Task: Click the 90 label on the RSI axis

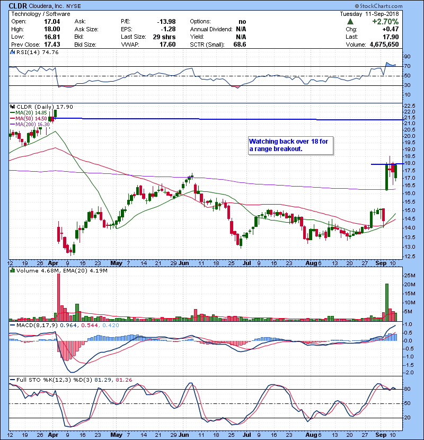Action: click(x=408, y=56)
